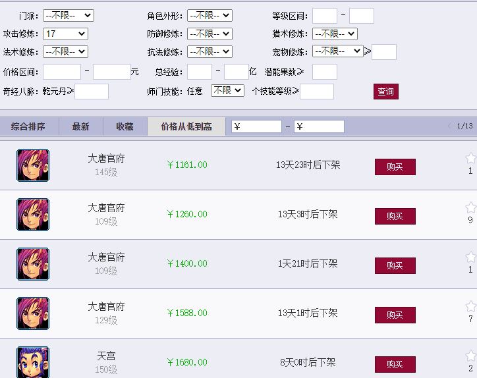The image size is (477, 378).
Task: Click the second ¥ price filter field
Action: [319, 126]
